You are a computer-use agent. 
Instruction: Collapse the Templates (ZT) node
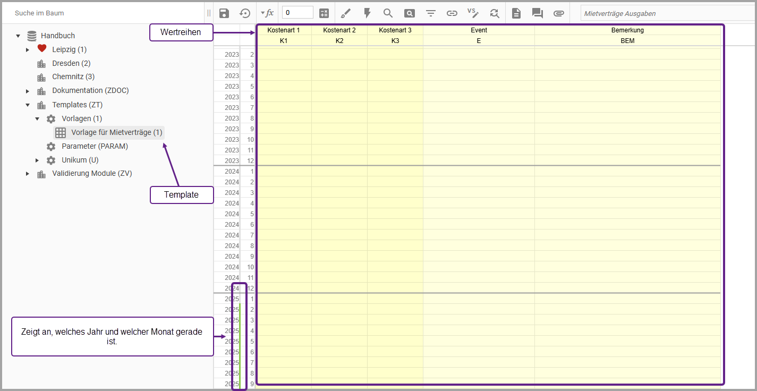pyautogui.click(x=28, y=105)
